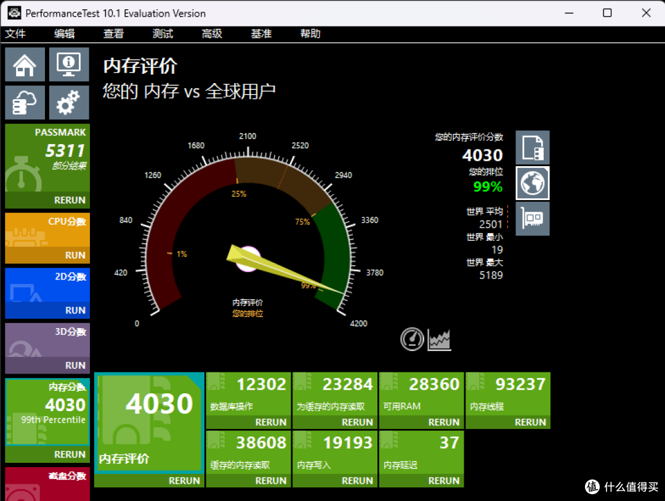Image resolution: width=665 pixels, height=501 pixels.
Task: Click the 99% ranking percentage value
Action: tap(488, 186)
